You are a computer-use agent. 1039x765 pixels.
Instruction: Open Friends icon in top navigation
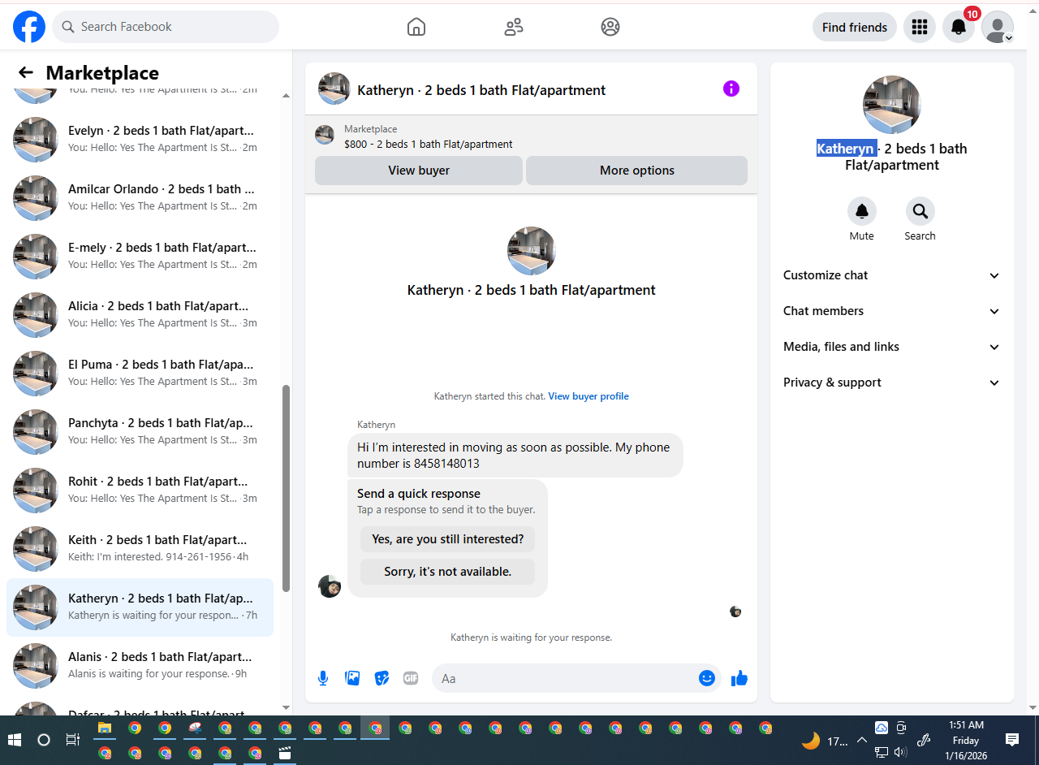coord(514,27)
